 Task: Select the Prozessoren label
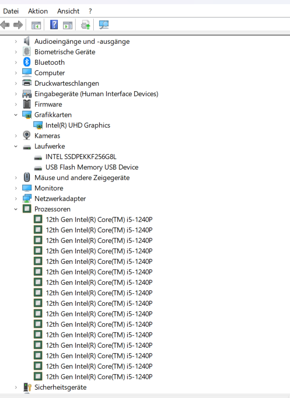point(52,209)
